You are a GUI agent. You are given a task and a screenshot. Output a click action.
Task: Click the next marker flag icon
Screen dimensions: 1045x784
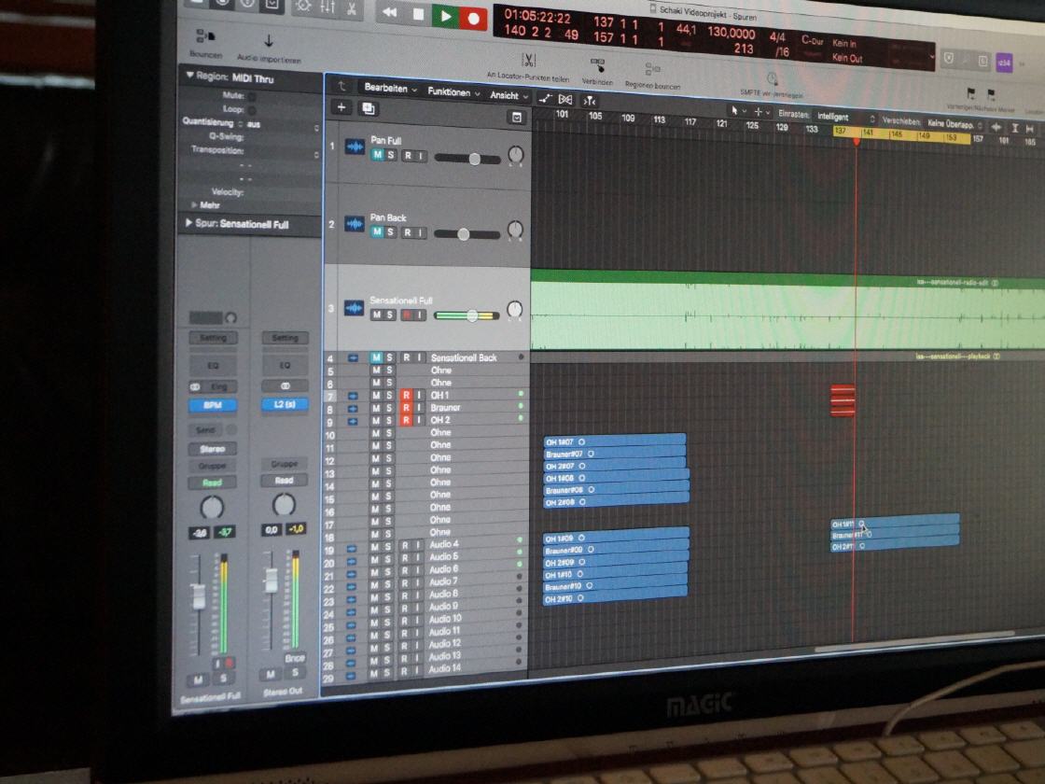coord(991,94)
